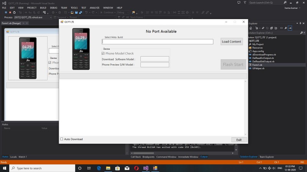Click the Exit button
The image size is (307, 172).
pyautogui.click(x=239, y=140)
